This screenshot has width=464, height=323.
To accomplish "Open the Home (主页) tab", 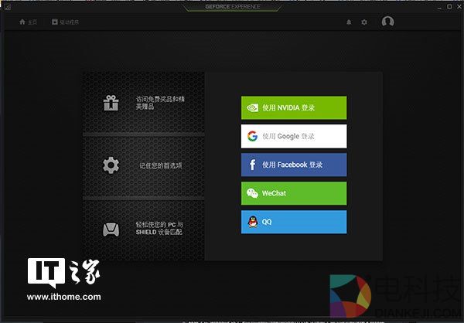I will [28, 22].
